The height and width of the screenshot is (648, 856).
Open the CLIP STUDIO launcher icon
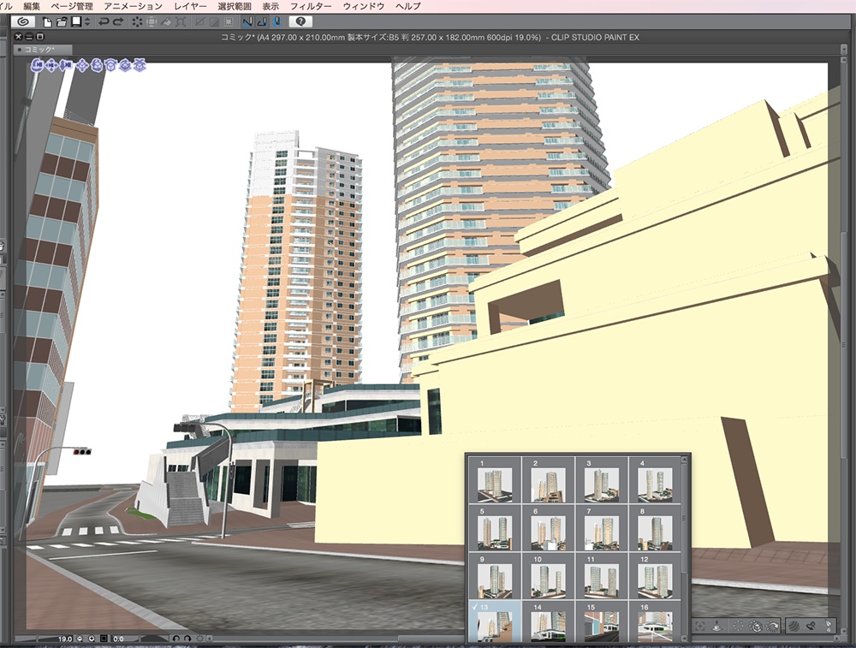click(x=23, y=22)
